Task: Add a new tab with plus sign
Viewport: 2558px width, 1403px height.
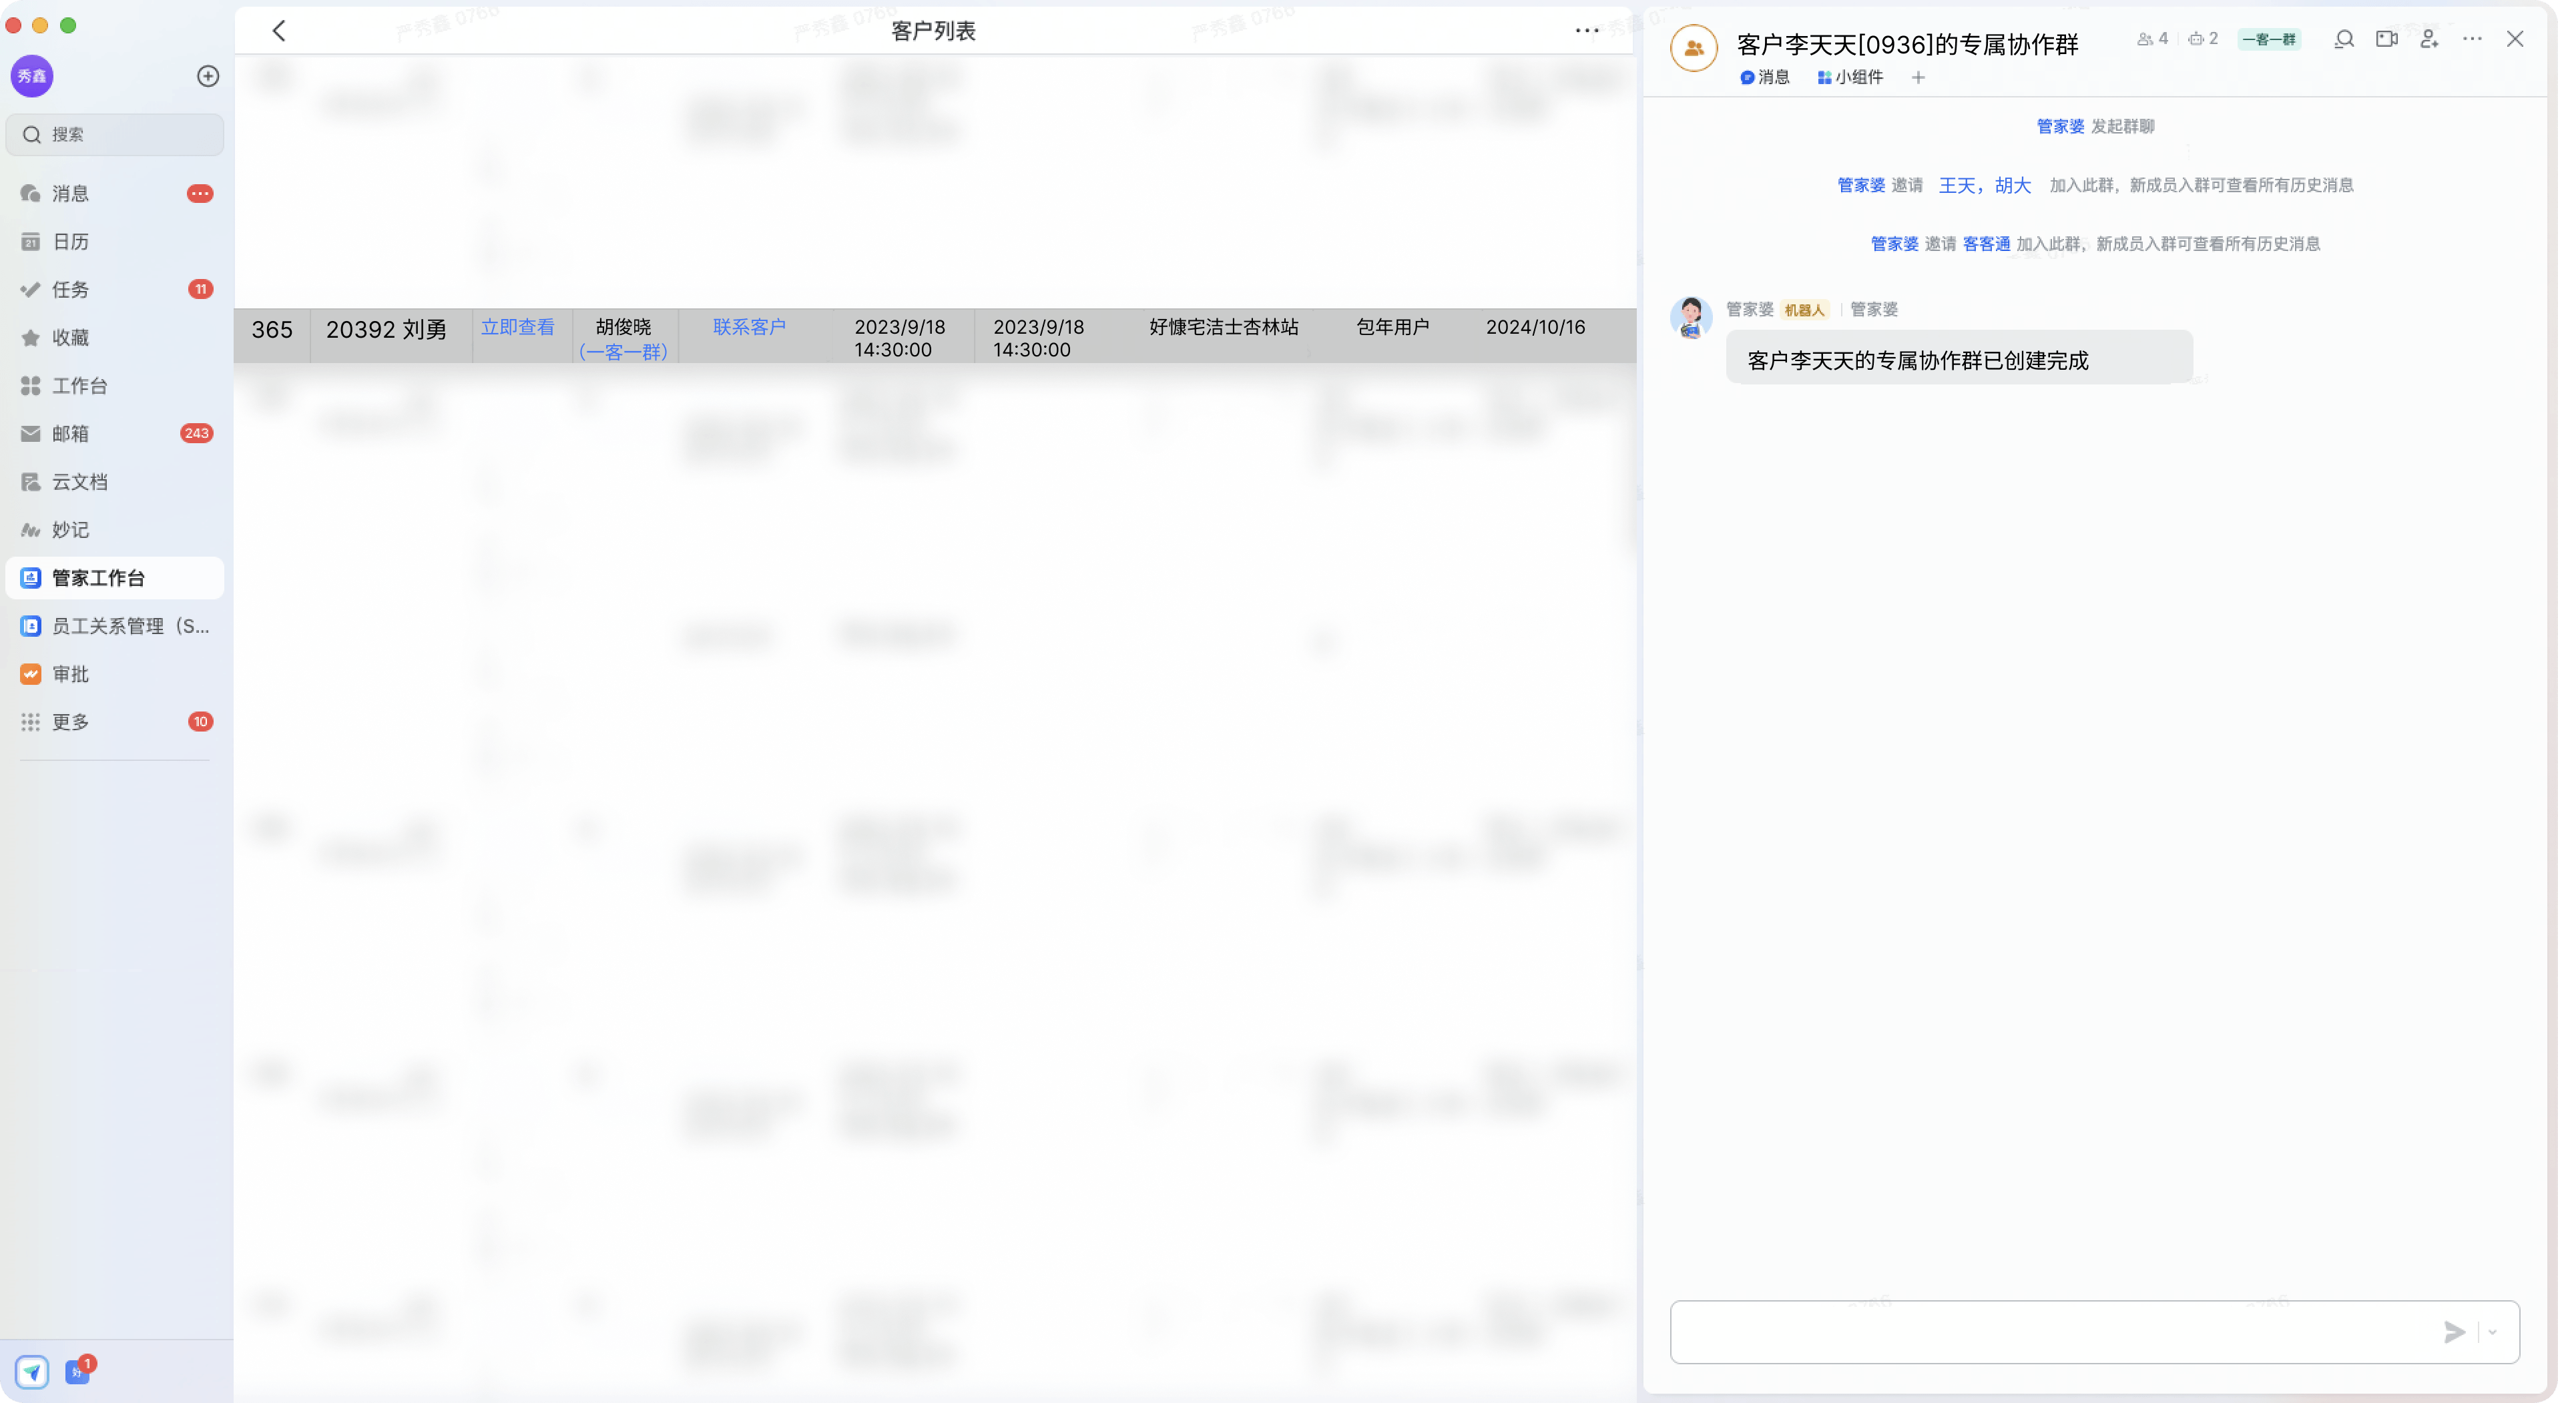Action: pos(1918,77)
